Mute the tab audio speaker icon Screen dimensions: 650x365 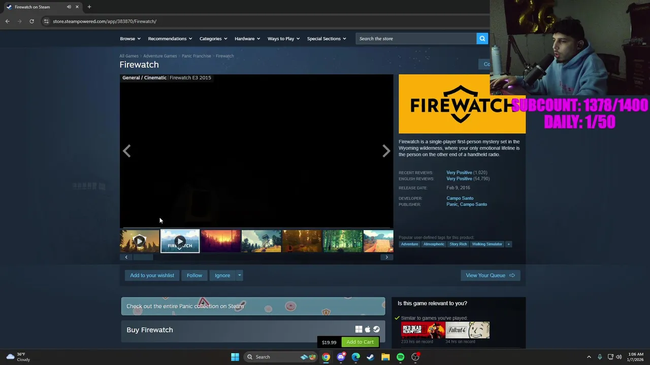pos(69,7)
